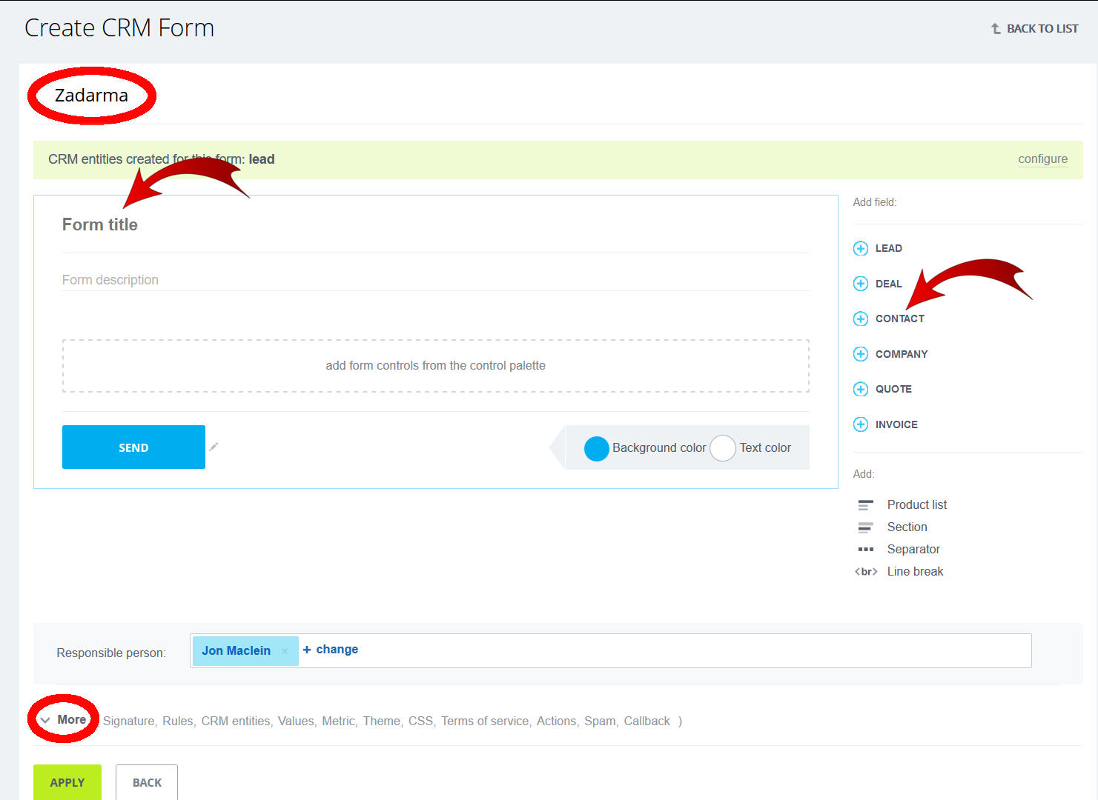
Task: Add an INVOICE field to the form
Action: pos(896,424)
